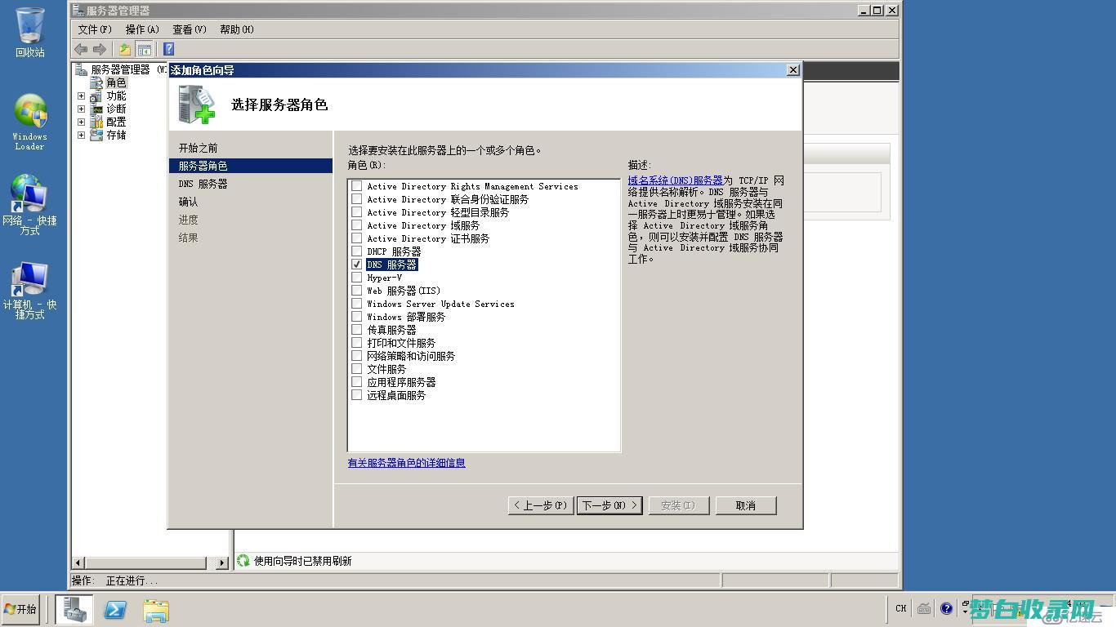Open 有关服务器角色的详细信息 link
Viewport: 1116px width, 627px height.
click(407, 463)
